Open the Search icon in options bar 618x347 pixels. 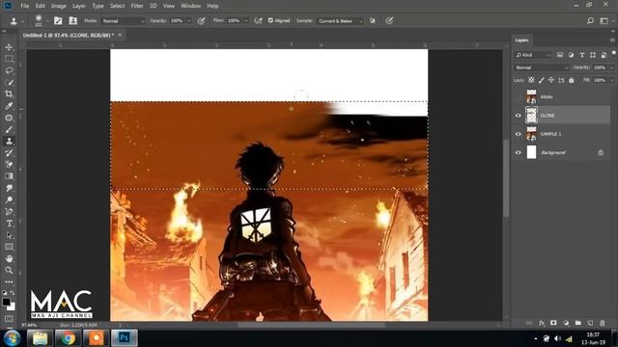pyautogui.click(x=590, y=21)
